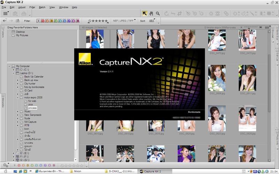Open the Window menu
The height and width of the screenshot is (174, 279).
[x=63, y=7]
